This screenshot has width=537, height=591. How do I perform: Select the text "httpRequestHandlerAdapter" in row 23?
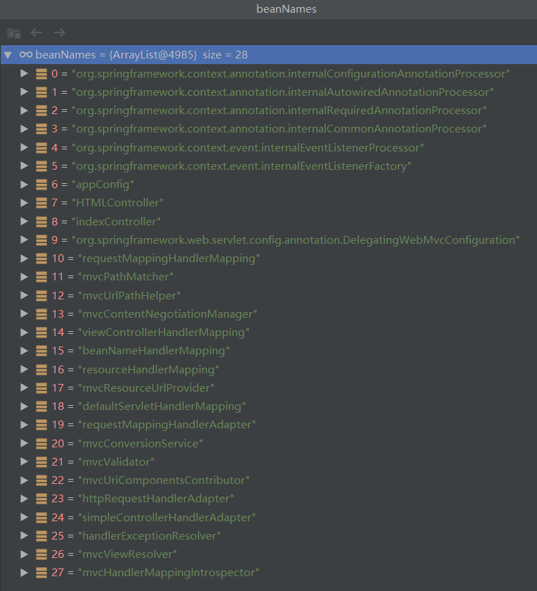point(156,499)
